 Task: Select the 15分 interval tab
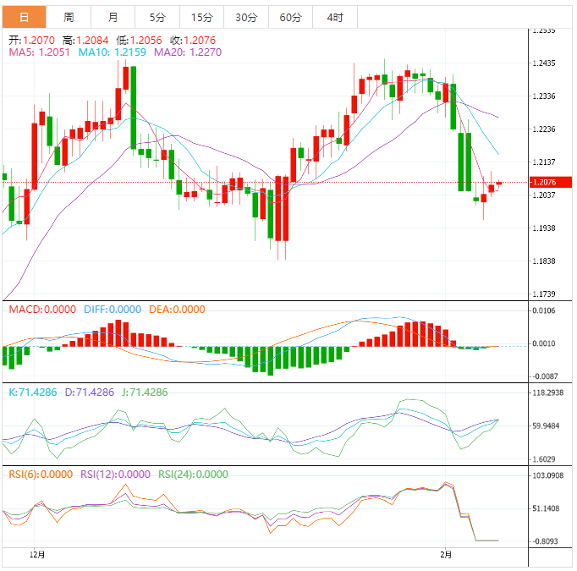point(201,17)
